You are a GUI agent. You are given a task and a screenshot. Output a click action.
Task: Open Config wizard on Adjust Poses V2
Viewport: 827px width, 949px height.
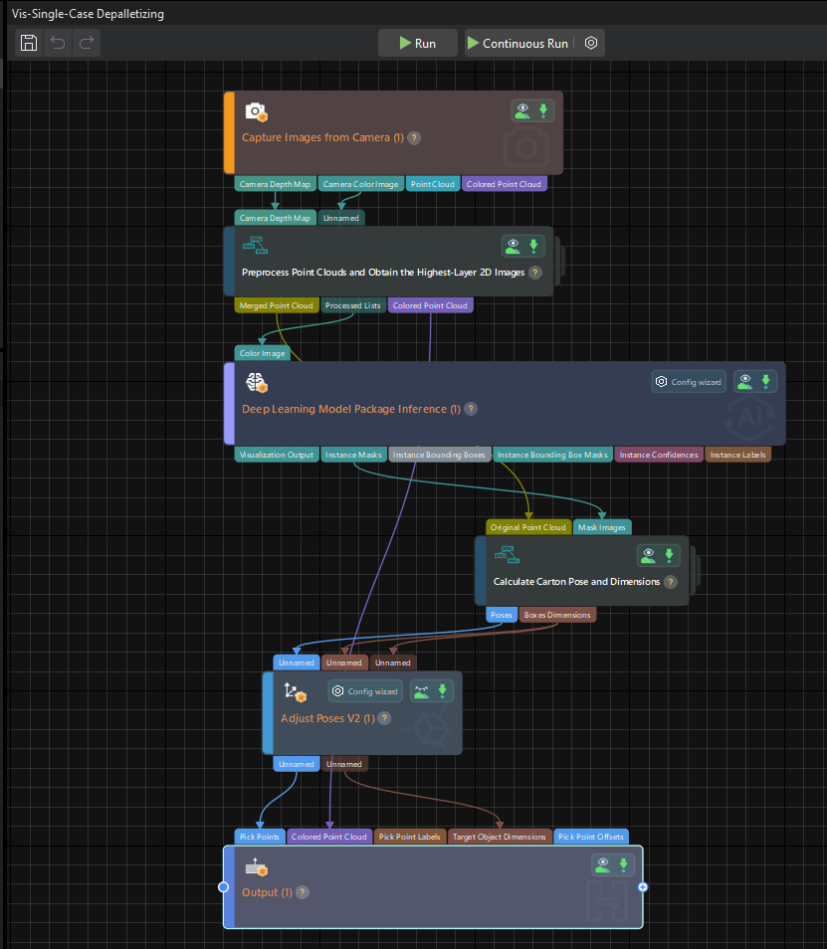tap(365, 691)
